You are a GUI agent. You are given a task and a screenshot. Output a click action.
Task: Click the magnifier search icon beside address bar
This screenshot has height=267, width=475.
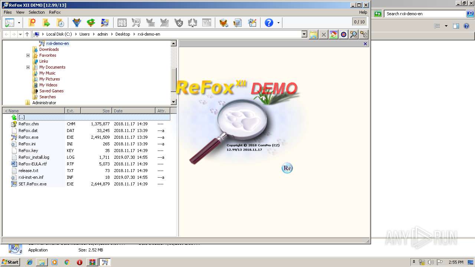[354, 34]
